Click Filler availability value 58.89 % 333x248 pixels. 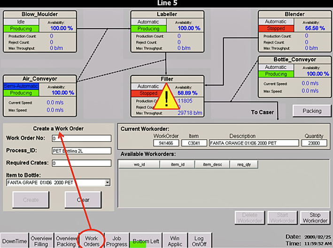pyautogui.click(x=187, y=93)
